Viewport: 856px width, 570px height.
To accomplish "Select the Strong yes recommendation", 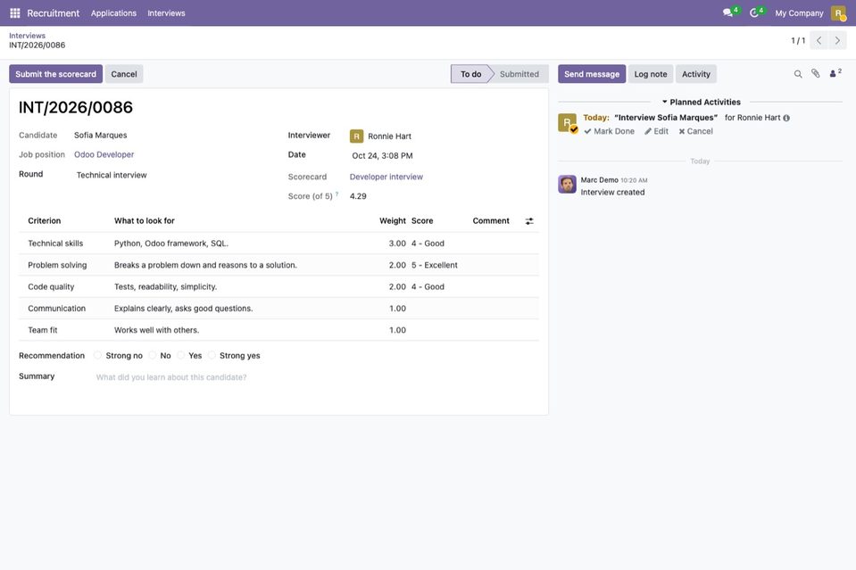I will coord(212,356).
